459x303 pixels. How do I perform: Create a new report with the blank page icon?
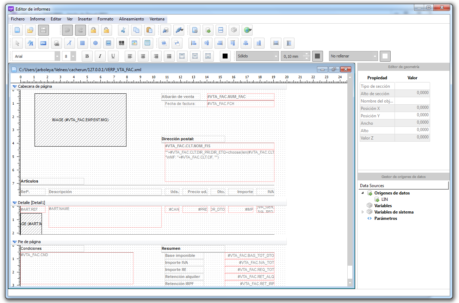point(17,30)
